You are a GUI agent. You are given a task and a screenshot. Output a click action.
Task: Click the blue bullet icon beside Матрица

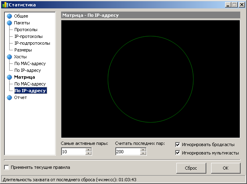tap(10, 77)
